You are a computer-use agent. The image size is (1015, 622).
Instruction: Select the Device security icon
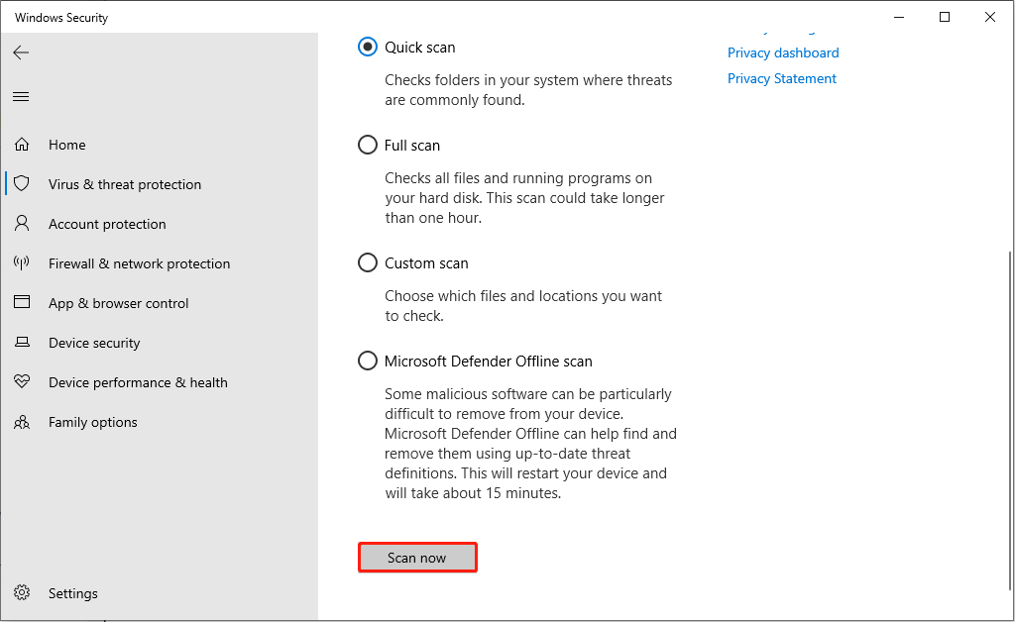(x=22, y=343)
